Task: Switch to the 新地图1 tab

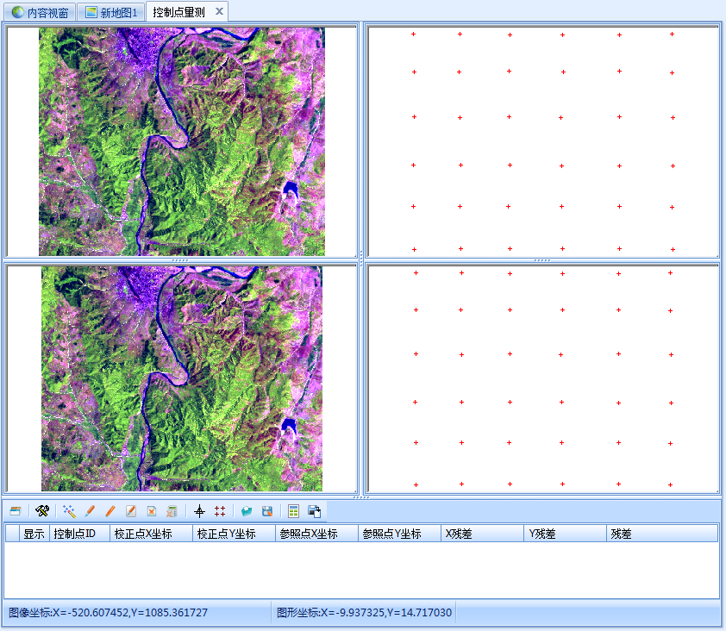Action: (x=110, y=12)
